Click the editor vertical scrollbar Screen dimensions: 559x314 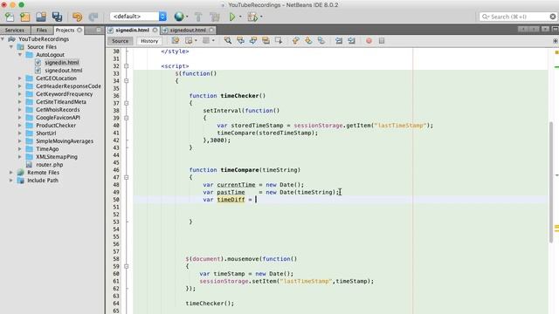coord(551,181)
